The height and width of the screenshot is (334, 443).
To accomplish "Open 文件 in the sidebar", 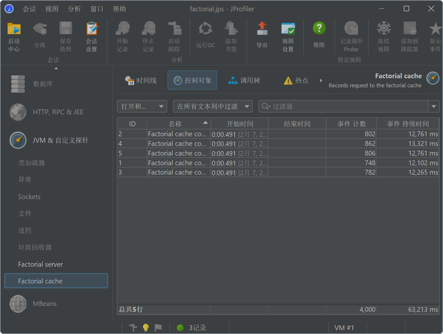I will click(x=25, y=214).
